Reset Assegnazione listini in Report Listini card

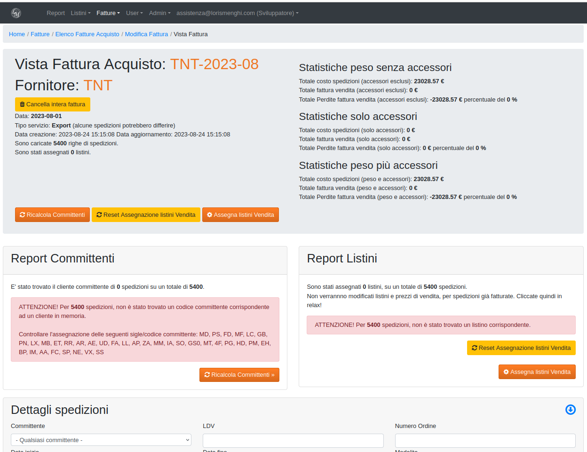[x=521, y=348]
